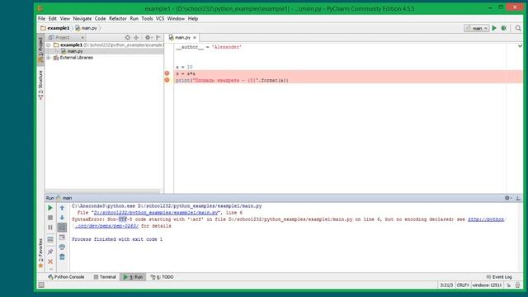Open the 6: TODO tool tab

(163, 277)
